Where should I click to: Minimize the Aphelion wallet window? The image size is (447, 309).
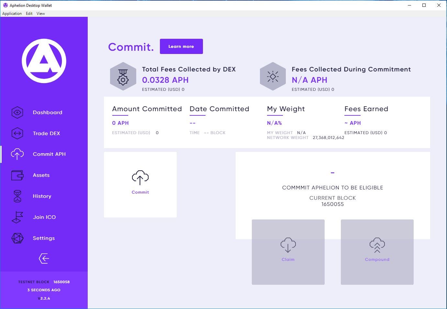pyautogui.click(x=409, y=5)
